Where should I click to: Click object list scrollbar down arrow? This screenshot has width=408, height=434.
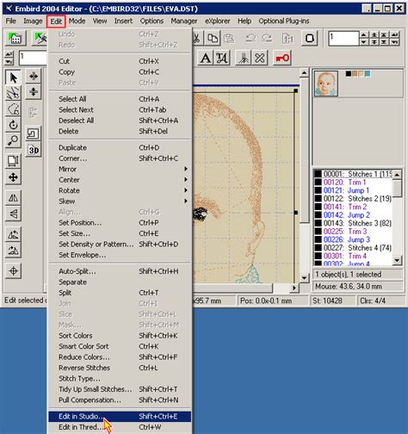[x=397, y=260]
